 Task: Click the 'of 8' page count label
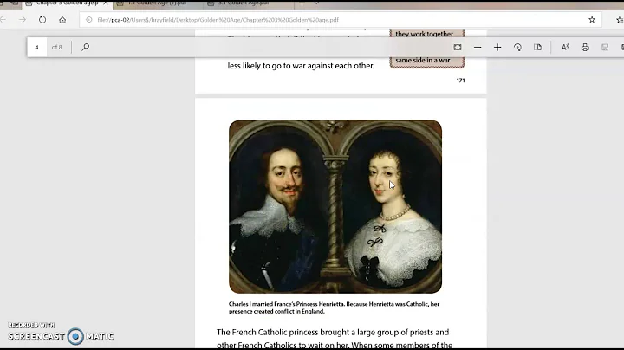(x=57, y=48)
